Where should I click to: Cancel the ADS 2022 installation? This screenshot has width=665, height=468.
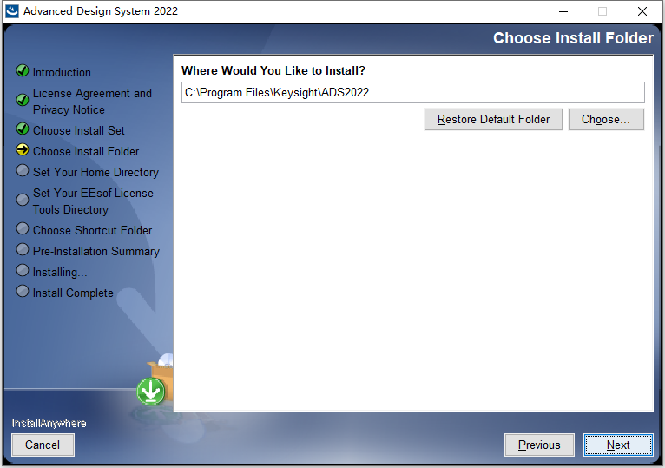43,445
